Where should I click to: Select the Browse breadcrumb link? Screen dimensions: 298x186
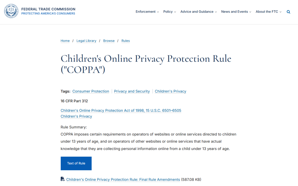click(x=109, y=41)
